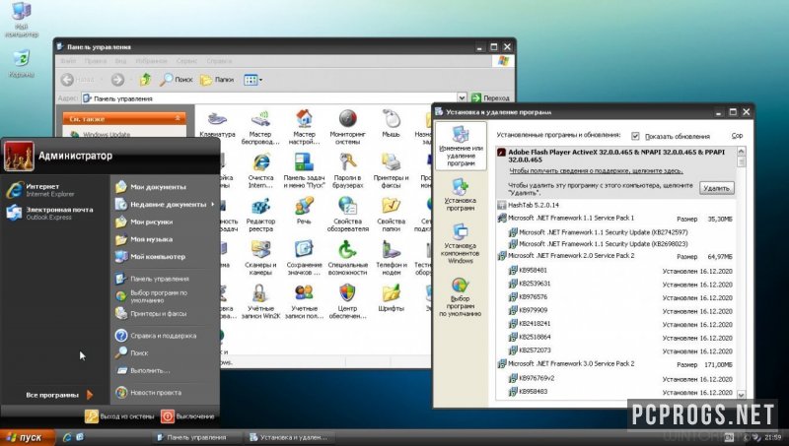Click Internet Explorer quick launch icon
Screen dimensions: 789x446
pyautogui.click(x=66, y=437)
